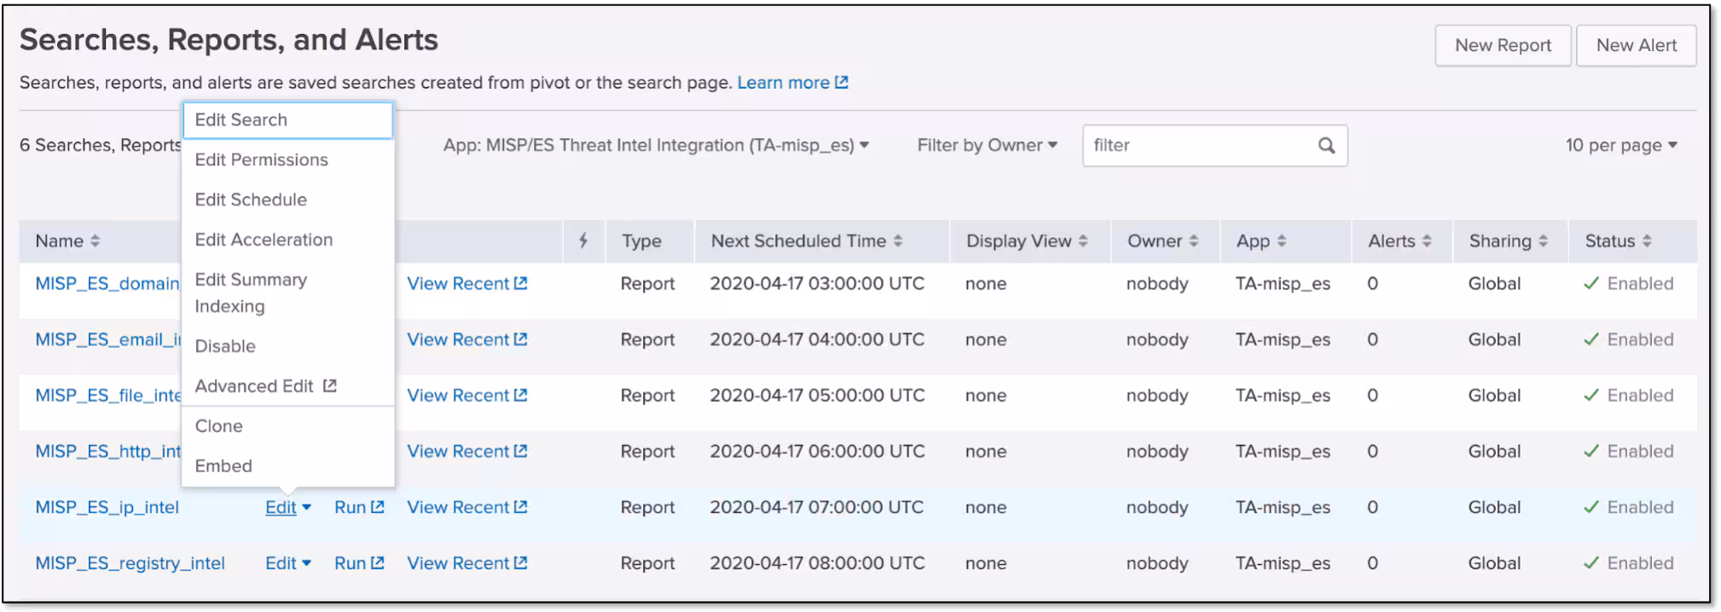
Task: Open the MISP_ES_ip_intel report link
Action: (107, 508)
